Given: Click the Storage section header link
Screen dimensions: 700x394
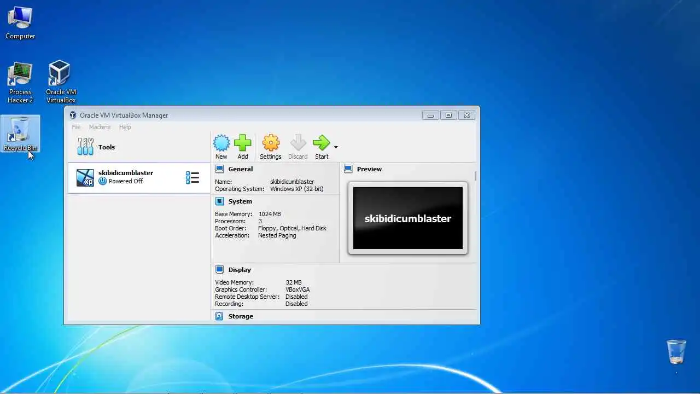Looking at the screenshot, I should click(241, 316).
